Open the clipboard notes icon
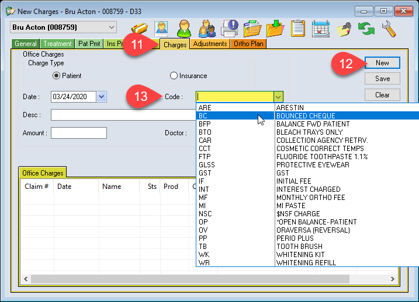 (x=298, y=29)
